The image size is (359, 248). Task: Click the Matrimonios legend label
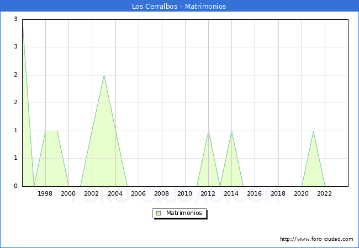tap(184, 213)
